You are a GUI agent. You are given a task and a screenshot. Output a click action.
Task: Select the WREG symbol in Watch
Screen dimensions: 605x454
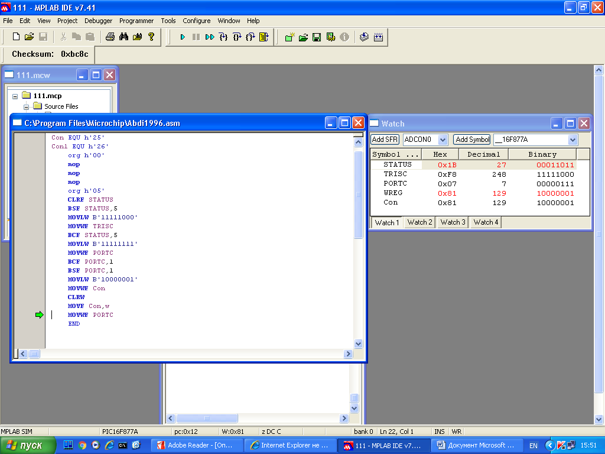(x=393, y=193)
